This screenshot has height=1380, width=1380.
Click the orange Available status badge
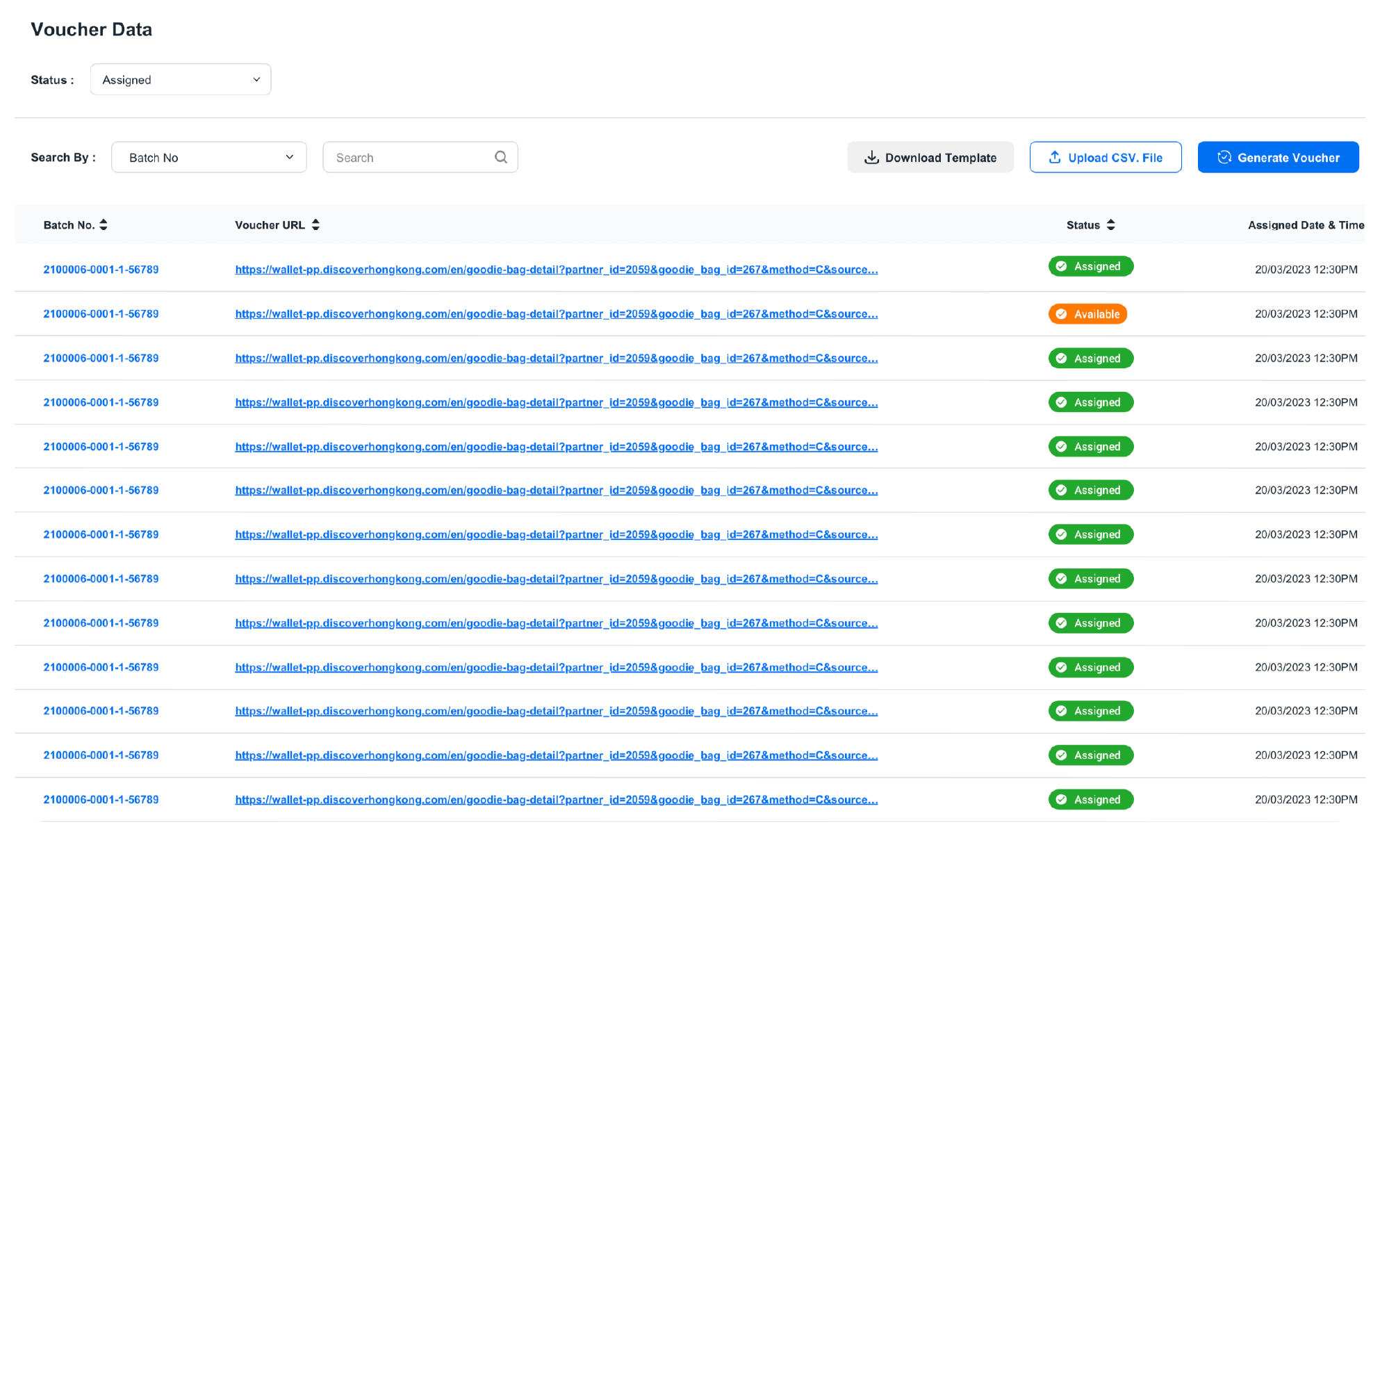[1087, 314]
